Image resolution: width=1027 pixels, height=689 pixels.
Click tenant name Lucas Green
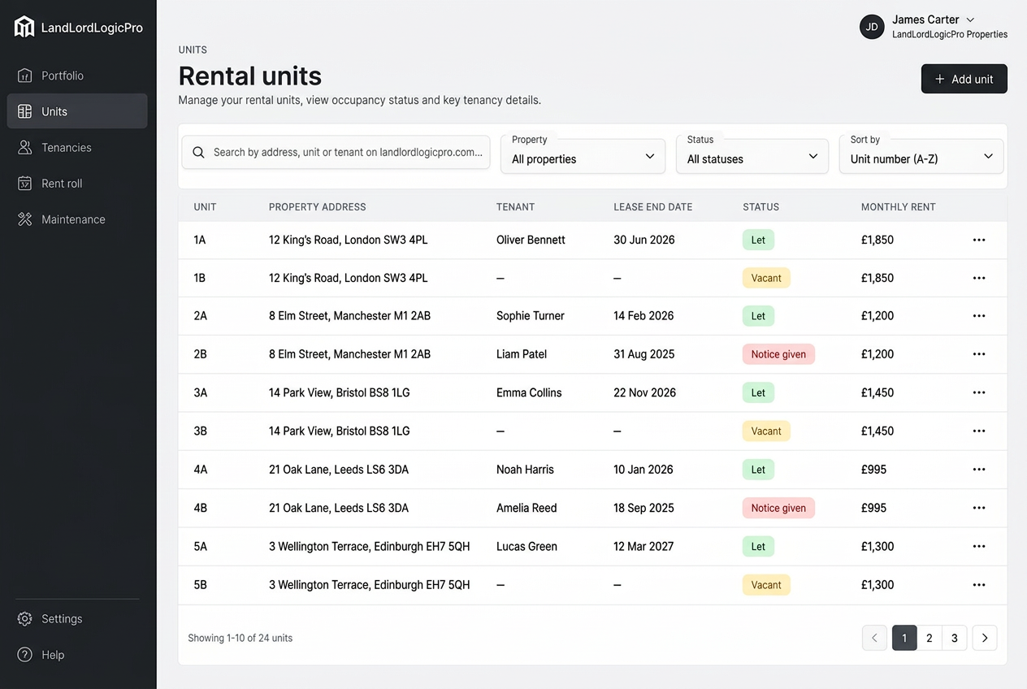pos(526,546)
